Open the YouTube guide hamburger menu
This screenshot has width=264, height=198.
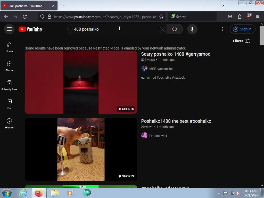(9, 29)
